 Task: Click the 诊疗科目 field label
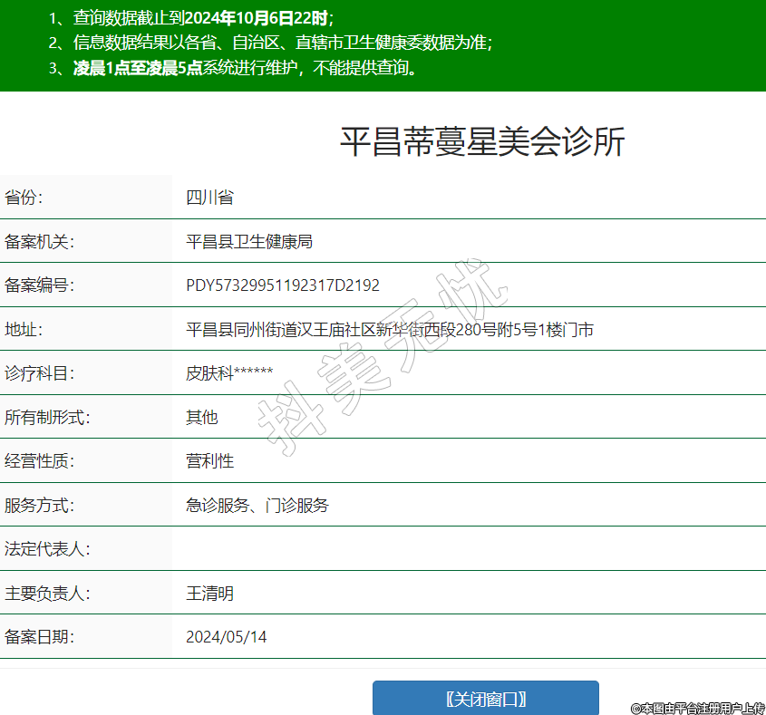39,373
